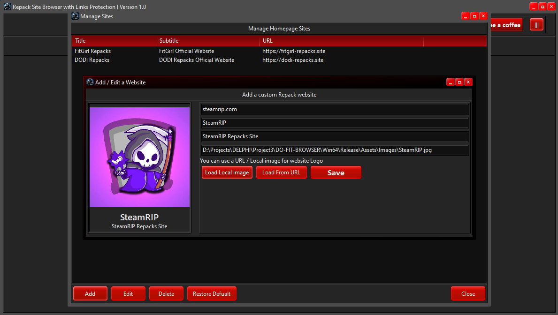Screen dimensions: 558x315
Task: Click the Manage Sites title bar icon
Action: pyautogui.click(x=75, y=16)
